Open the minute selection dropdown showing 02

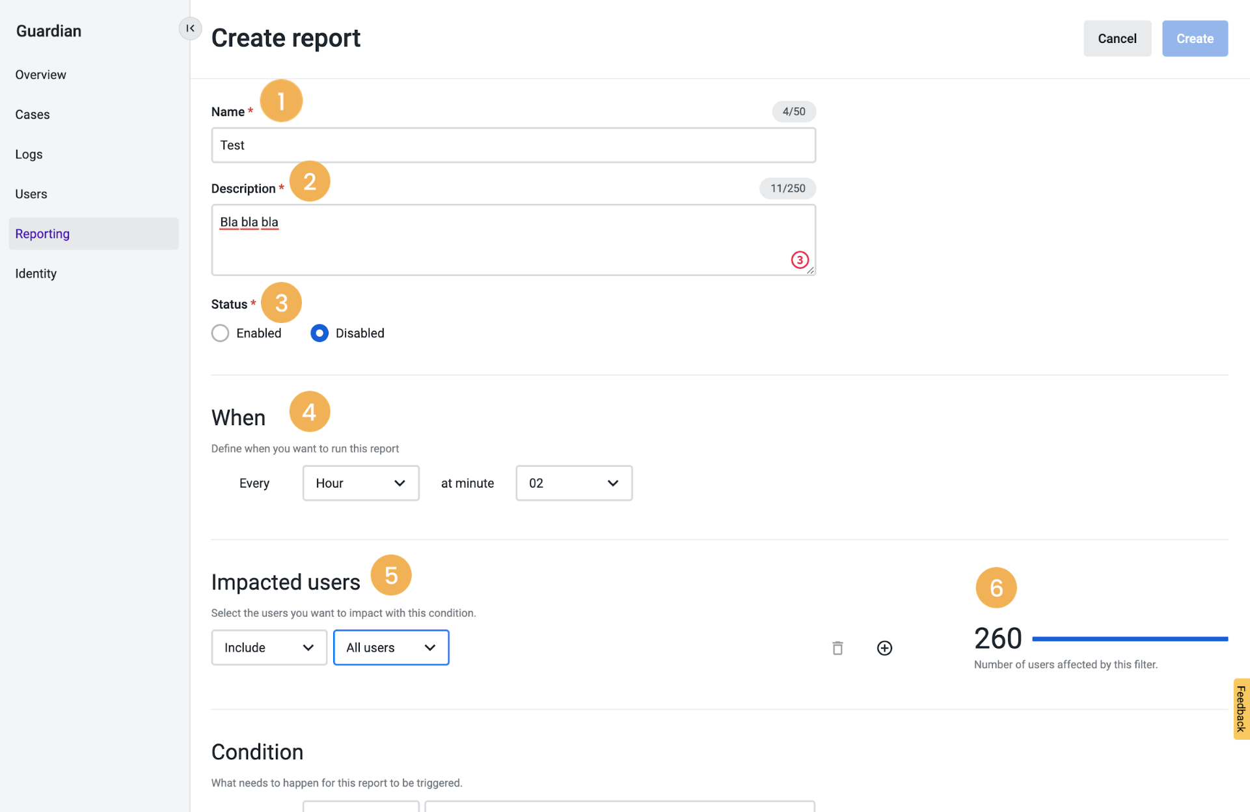(573, 483)
